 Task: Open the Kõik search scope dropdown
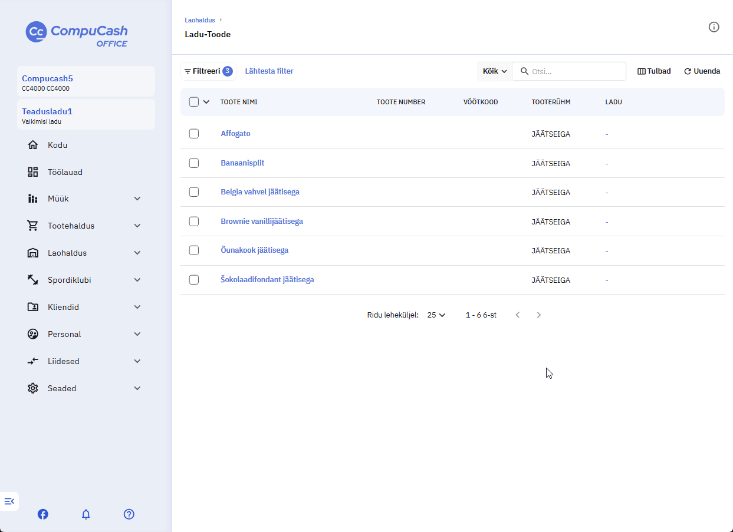click(x=494, y=71)
